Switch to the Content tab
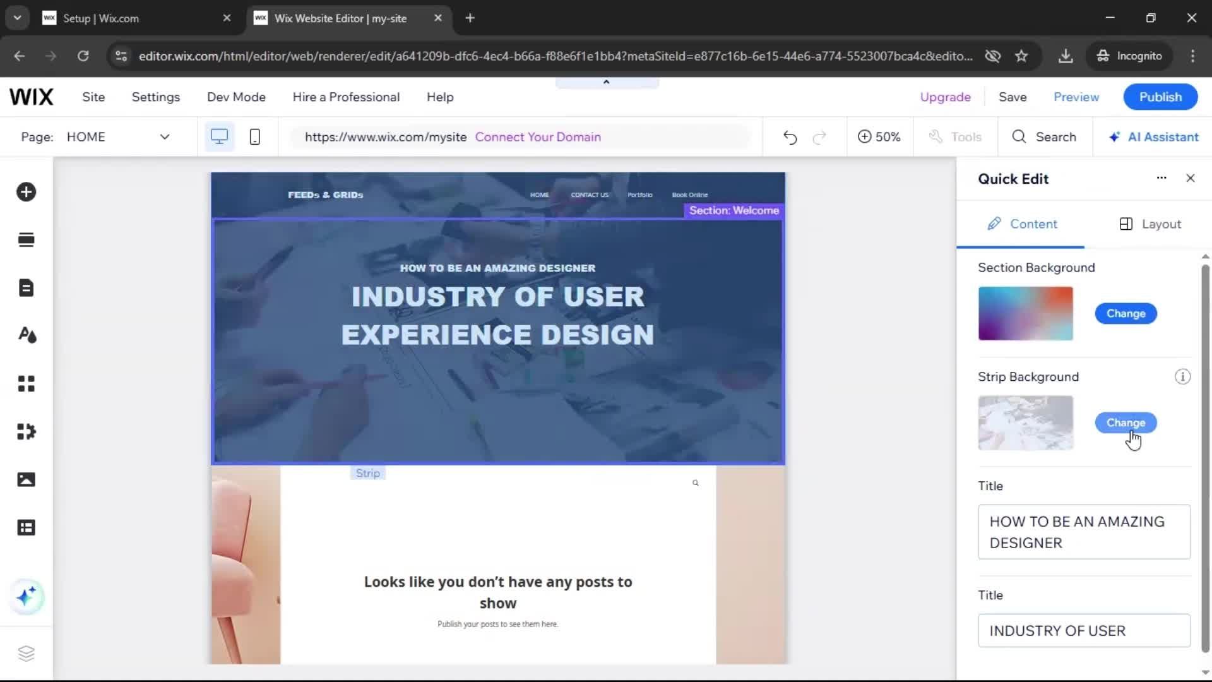1212x682 pixels. pos(1021,224)
